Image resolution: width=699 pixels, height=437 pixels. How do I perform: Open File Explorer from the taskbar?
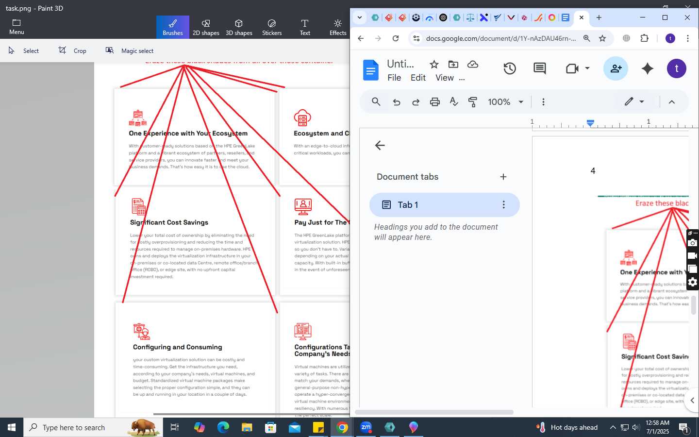click(247, 427)
